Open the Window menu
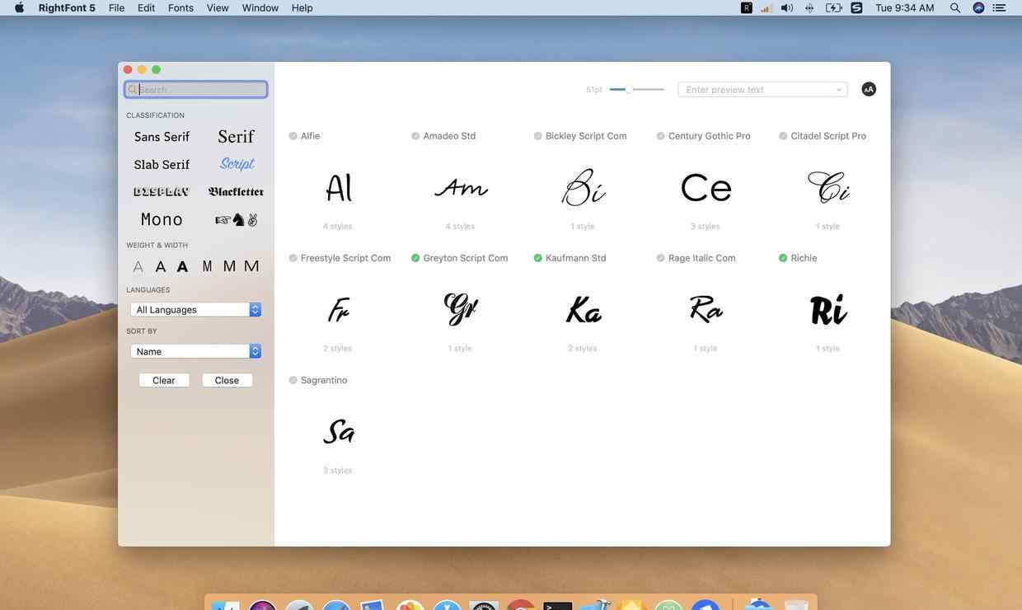This screenshot has width=1022, height=610. (260, 7)
